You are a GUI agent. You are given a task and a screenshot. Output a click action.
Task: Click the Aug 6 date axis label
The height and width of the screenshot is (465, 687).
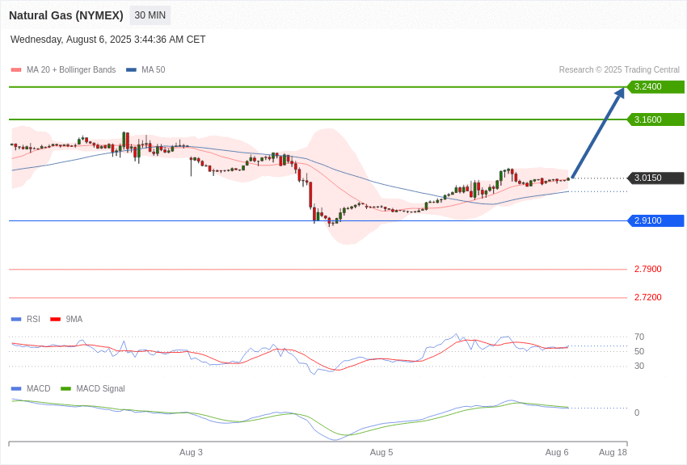tap(557, 452)
